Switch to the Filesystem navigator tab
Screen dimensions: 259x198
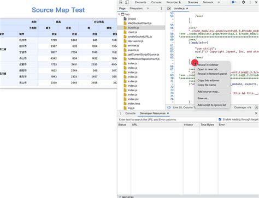[x=136, y=8]
